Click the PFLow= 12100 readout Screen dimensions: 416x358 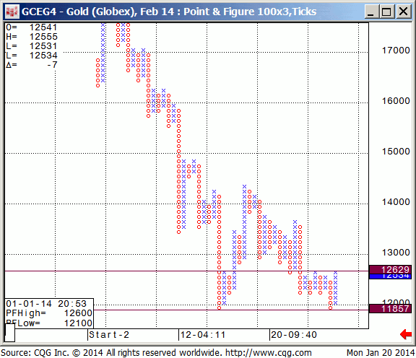tap(49, 323)
